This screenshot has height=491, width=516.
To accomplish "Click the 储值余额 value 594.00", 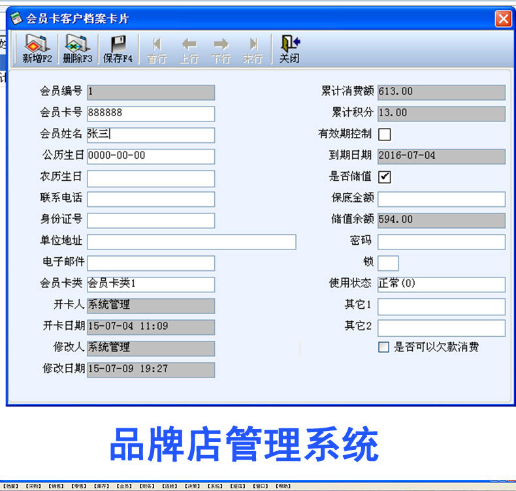I will [x=442, y=220].
